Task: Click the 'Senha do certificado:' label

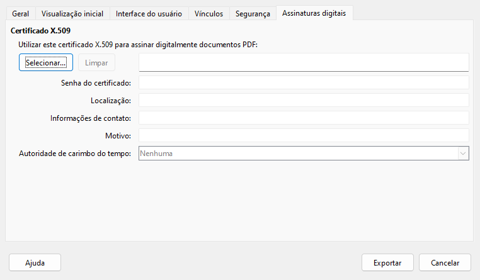Action: coord(96,83)
